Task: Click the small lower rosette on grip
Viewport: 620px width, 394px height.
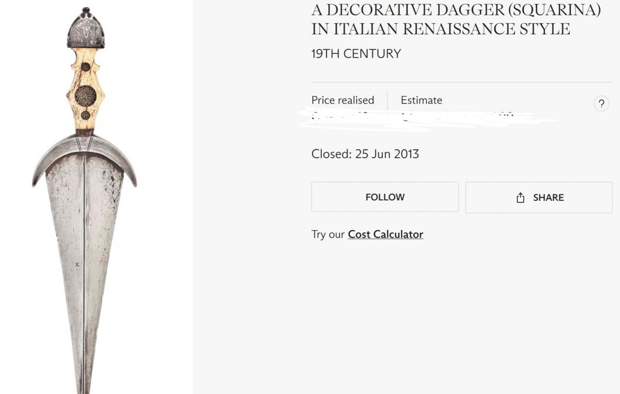Action: [85, 115]
